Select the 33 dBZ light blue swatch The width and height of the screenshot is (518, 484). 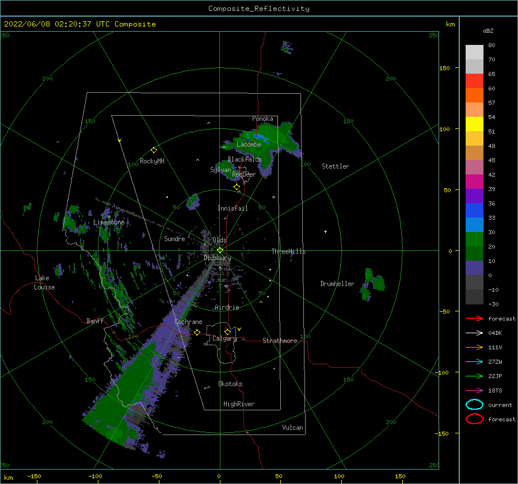click(474, 224)
